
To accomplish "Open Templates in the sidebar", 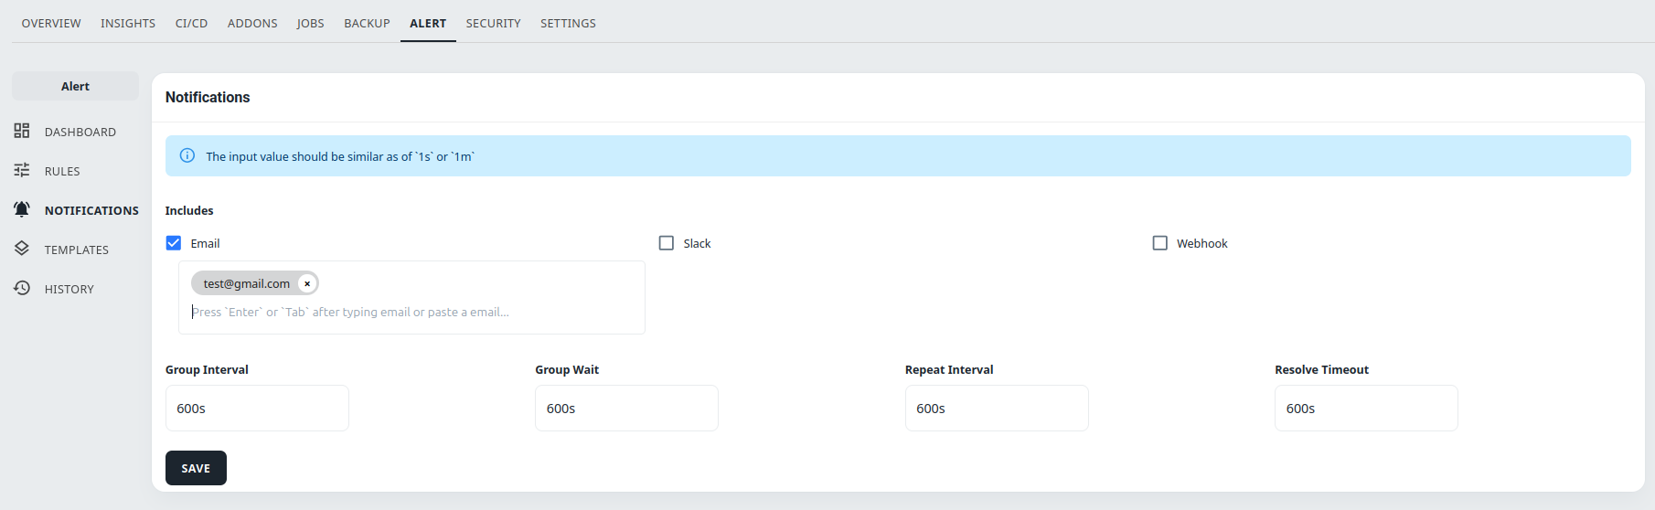I will tap(76, 250).
